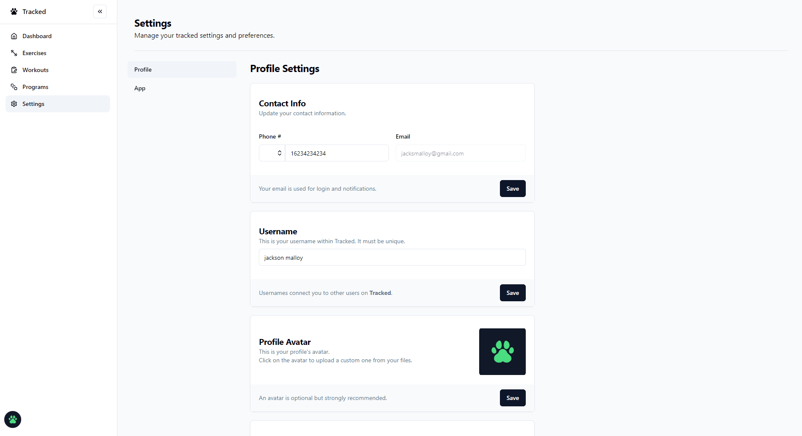
Task: Focus the username text field
Action: (x=392, y=257)
